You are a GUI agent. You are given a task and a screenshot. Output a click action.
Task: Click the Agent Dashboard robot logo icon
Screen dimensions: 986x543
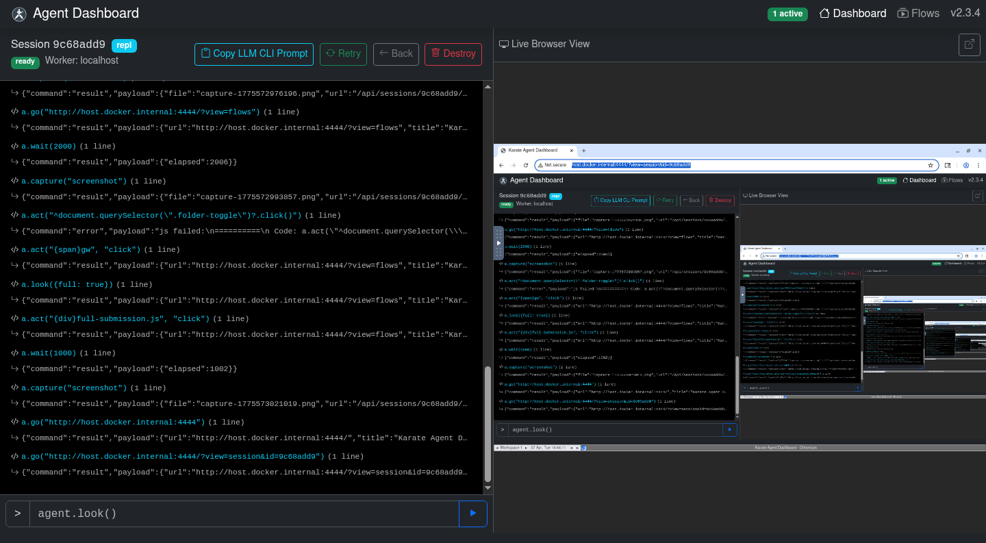(x=18, y=13)
